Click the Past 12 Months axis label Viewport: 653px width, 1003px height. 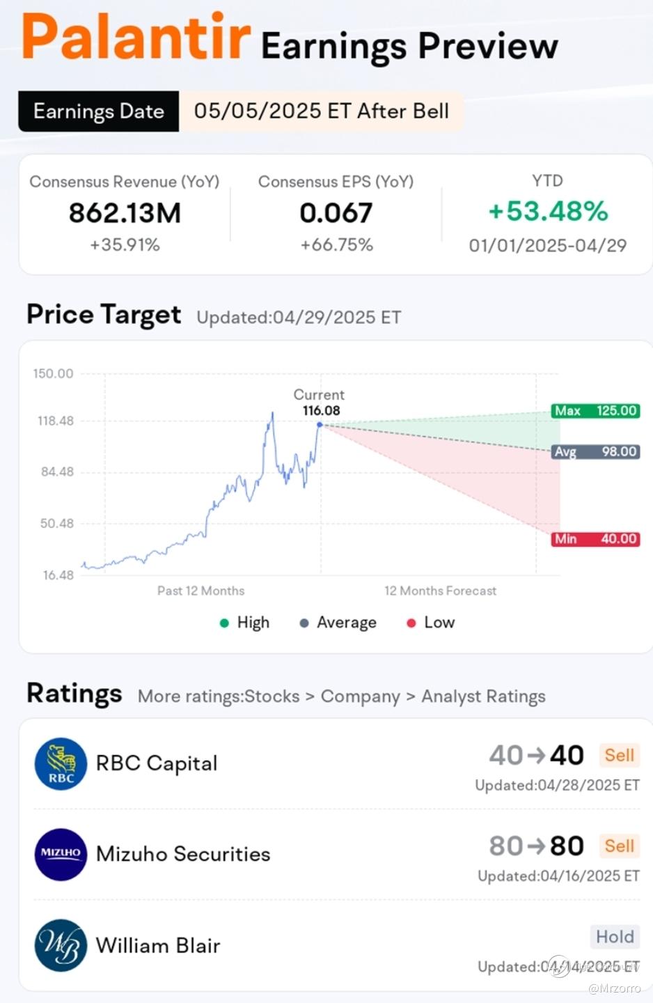[200, 591]
